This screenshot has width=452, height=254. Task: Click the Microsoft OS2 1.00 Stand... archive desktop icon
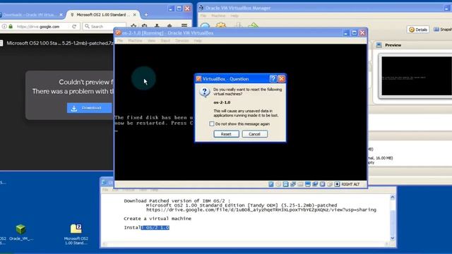point(76,234)
